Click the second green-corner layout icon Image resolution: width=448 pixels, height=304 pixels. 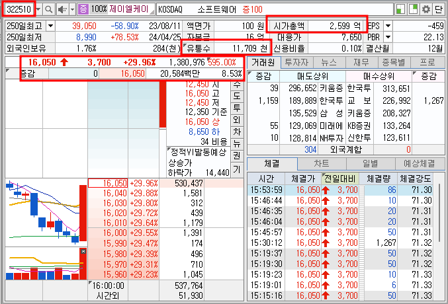click(413, 9)
